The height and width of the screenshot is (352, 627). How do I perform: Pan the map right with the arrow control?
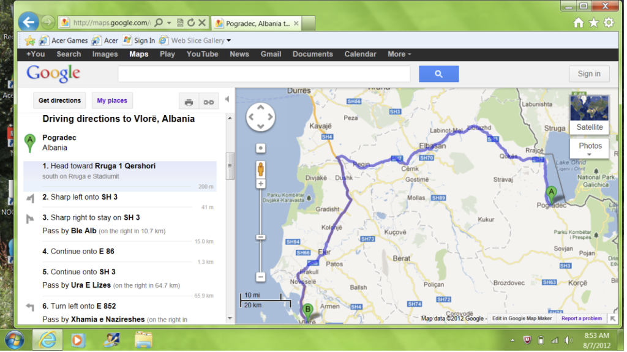(x=270, y=117)
